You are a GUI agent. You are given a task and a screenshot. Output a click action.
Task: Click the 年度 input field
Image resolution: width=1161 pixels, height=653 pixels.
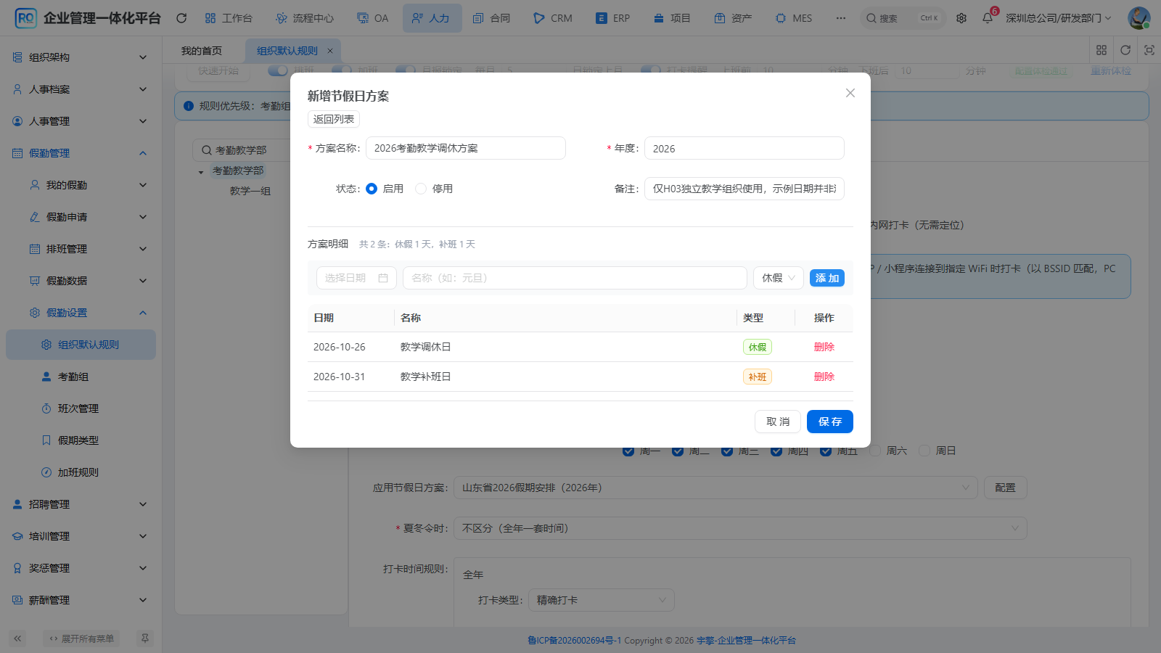pyautogui.click(x=744, y=148)
